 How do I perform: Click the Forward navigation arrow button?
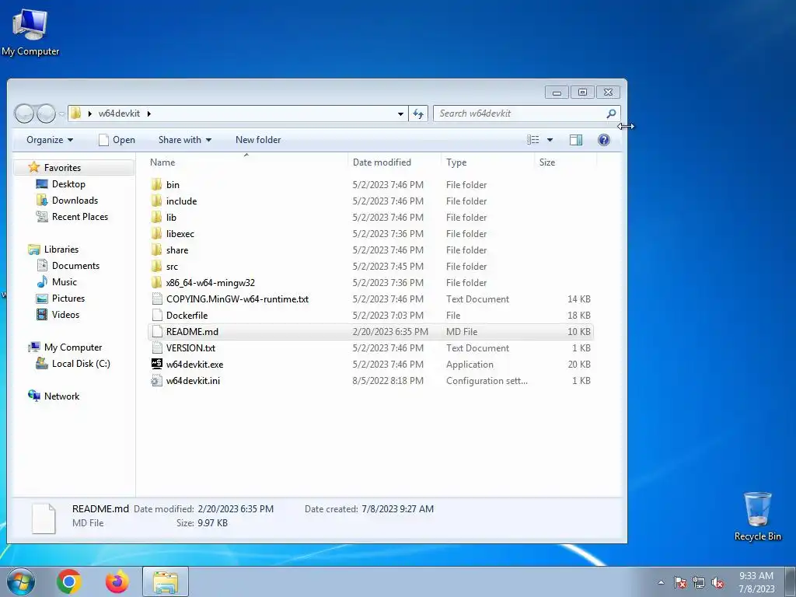point(46,113)
